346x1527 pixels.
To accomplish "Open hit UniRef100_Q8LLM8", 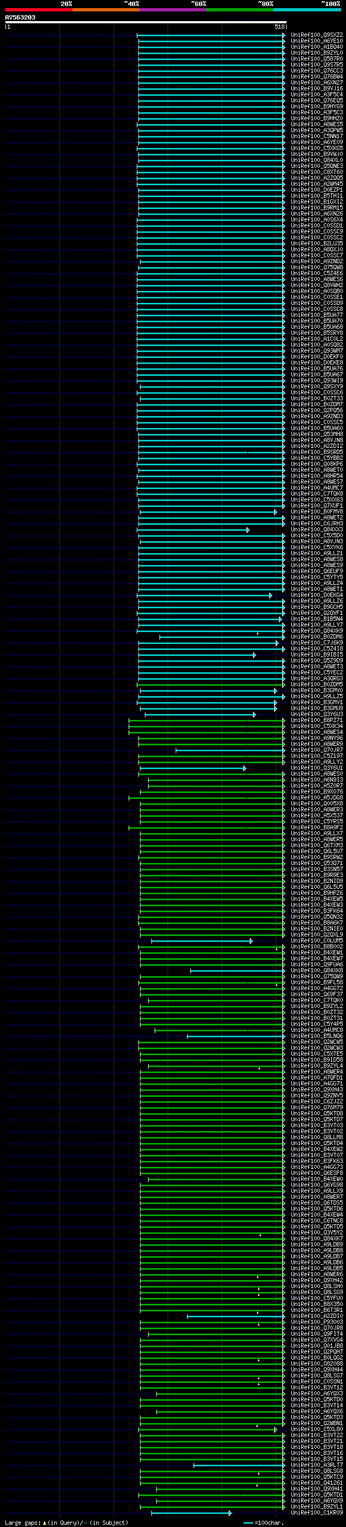I will point(317,1137).
